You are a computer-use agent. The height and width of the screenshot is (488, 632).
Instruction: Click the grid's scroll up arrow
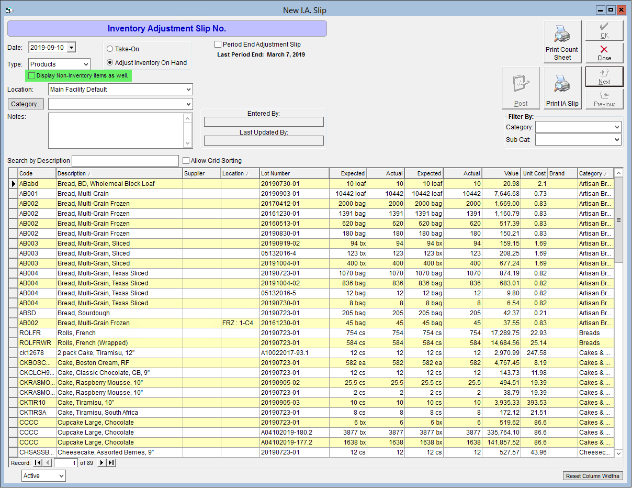pos(618,173)
